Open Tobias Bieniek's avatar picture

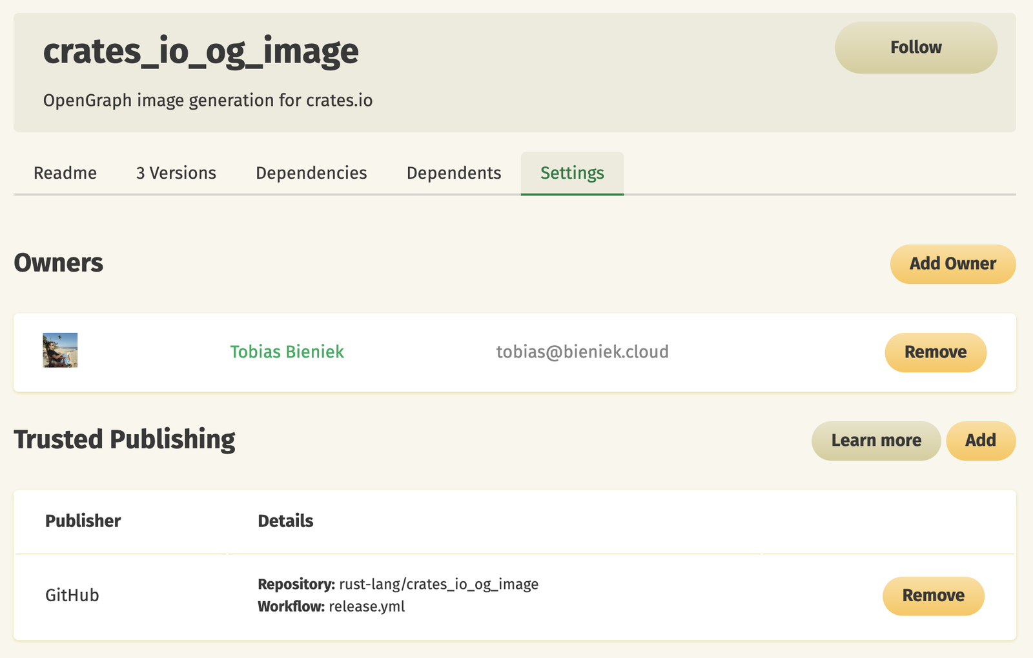(60, 350)
